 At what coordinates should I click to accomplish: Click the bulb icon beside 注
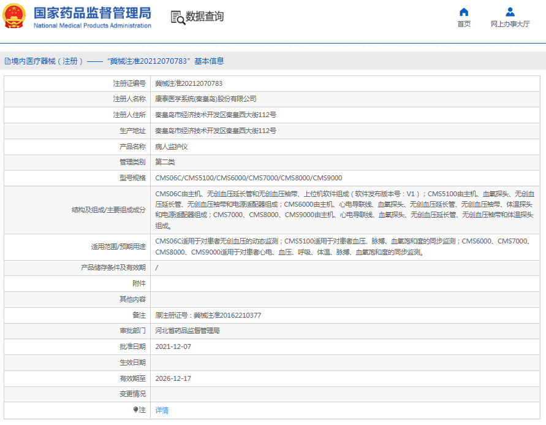[x=136, y=410]
